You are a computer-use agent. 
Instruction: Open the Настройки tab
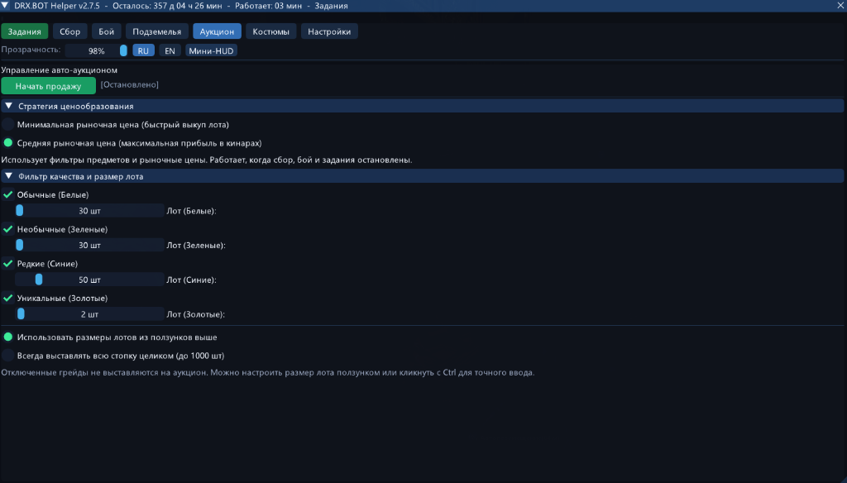(329, 31)
